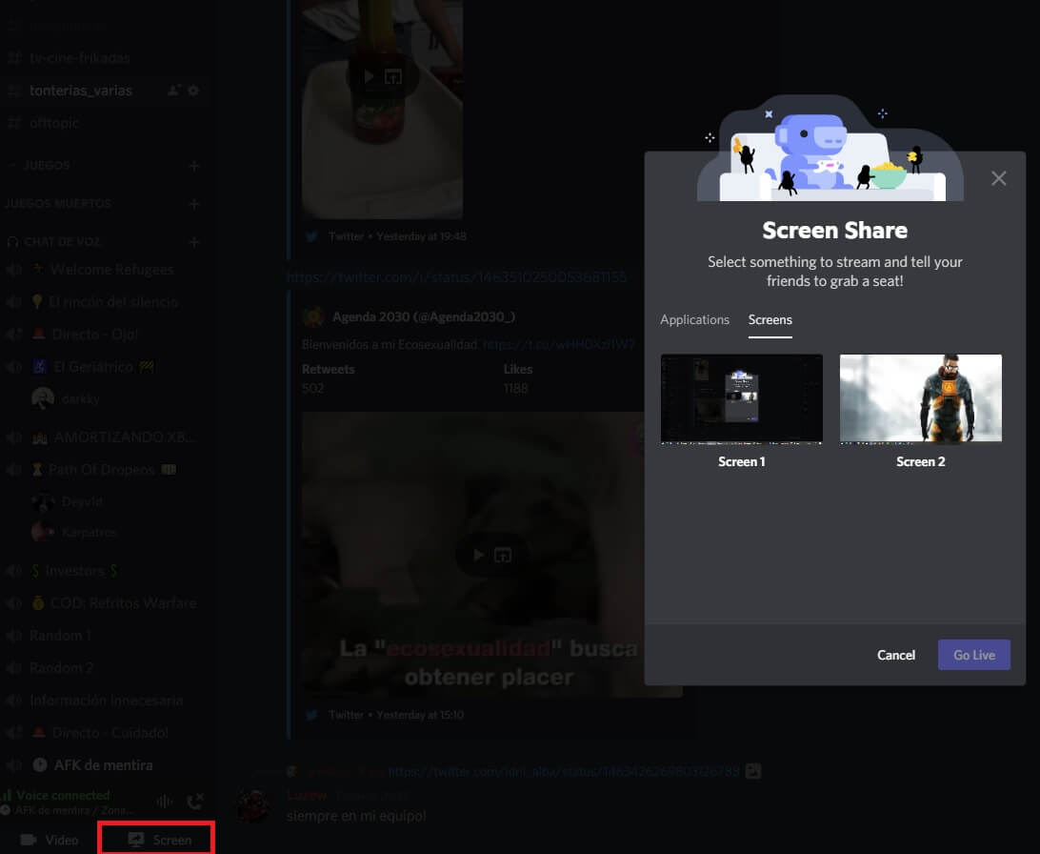1040x854 pixels.
Task: Add a channel to CHAT DE VOZ category
Action: [194, 242]
